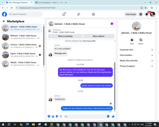Expand Chat members section
The height and width of the screenshot is (127, 159).
click(x=136, y=55)
